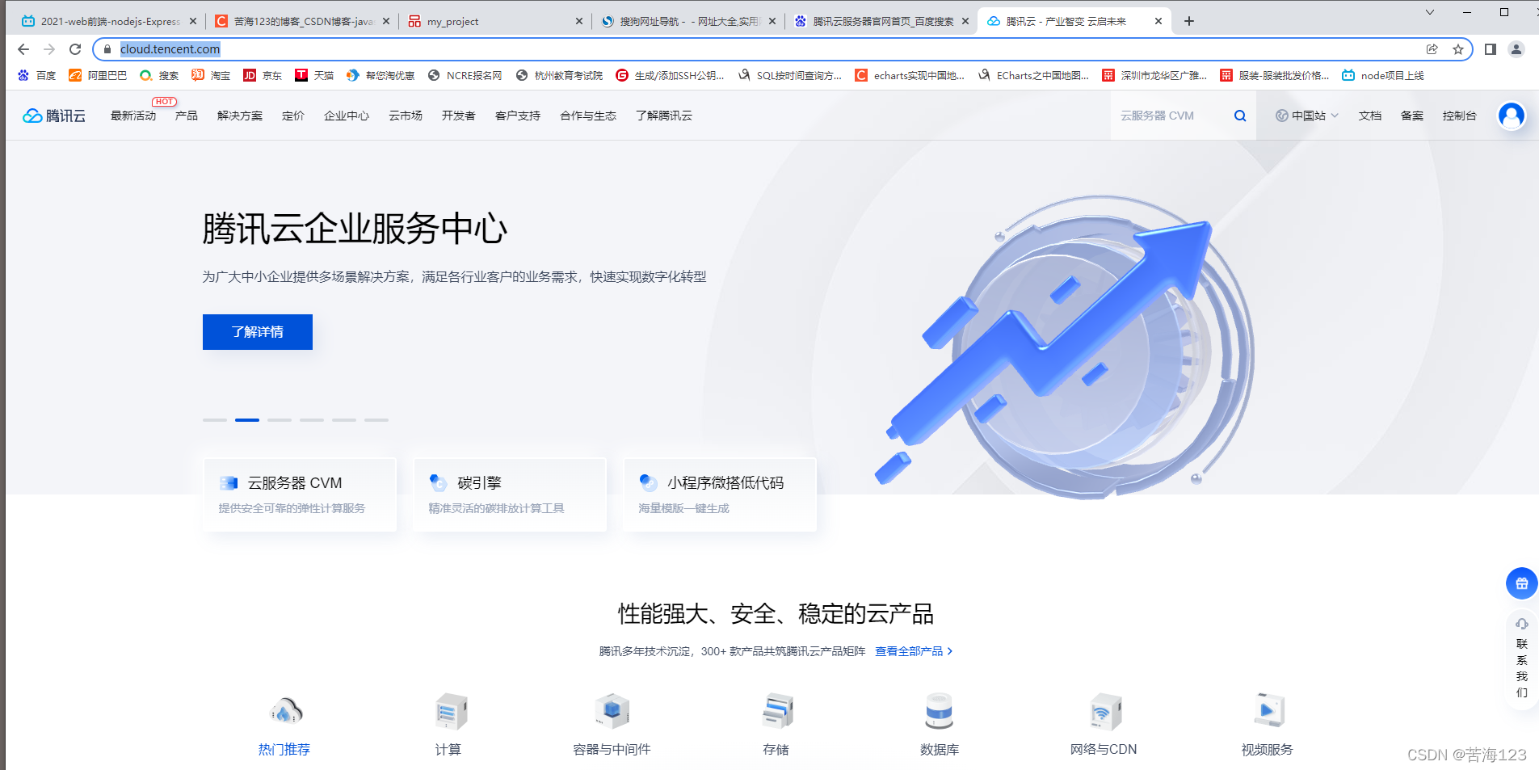Open the 查看全部产品 link
Image resolution: width=1539 pixels, height=770 pixels.
coord(914,651)
